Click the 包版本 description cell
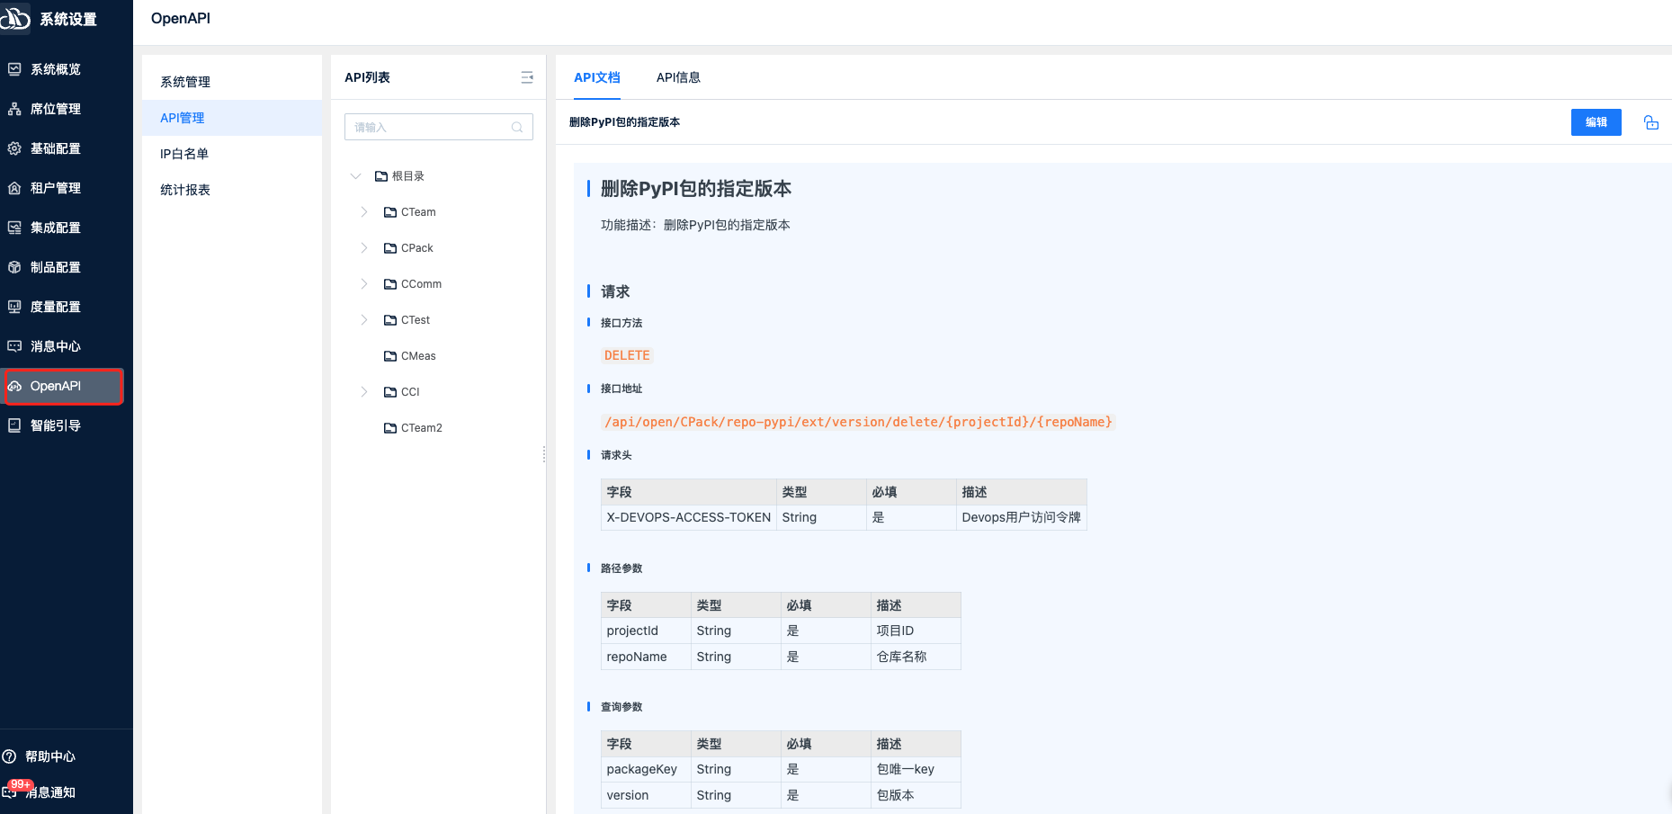The height and width of the screenshot is (814, 1672). (916, 795)
